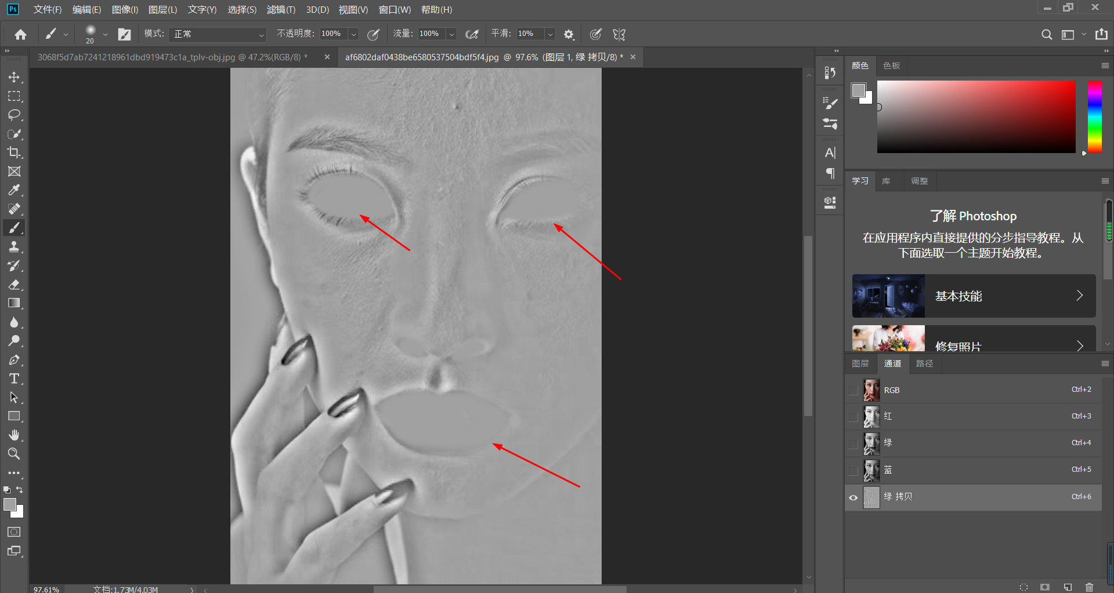Open the 图像(I) menu
The image size is (1114, 593).
(125, 10)
